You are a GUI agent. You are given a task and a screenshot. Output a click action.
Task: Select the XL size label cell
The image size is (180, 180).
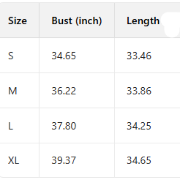(13, 161)
